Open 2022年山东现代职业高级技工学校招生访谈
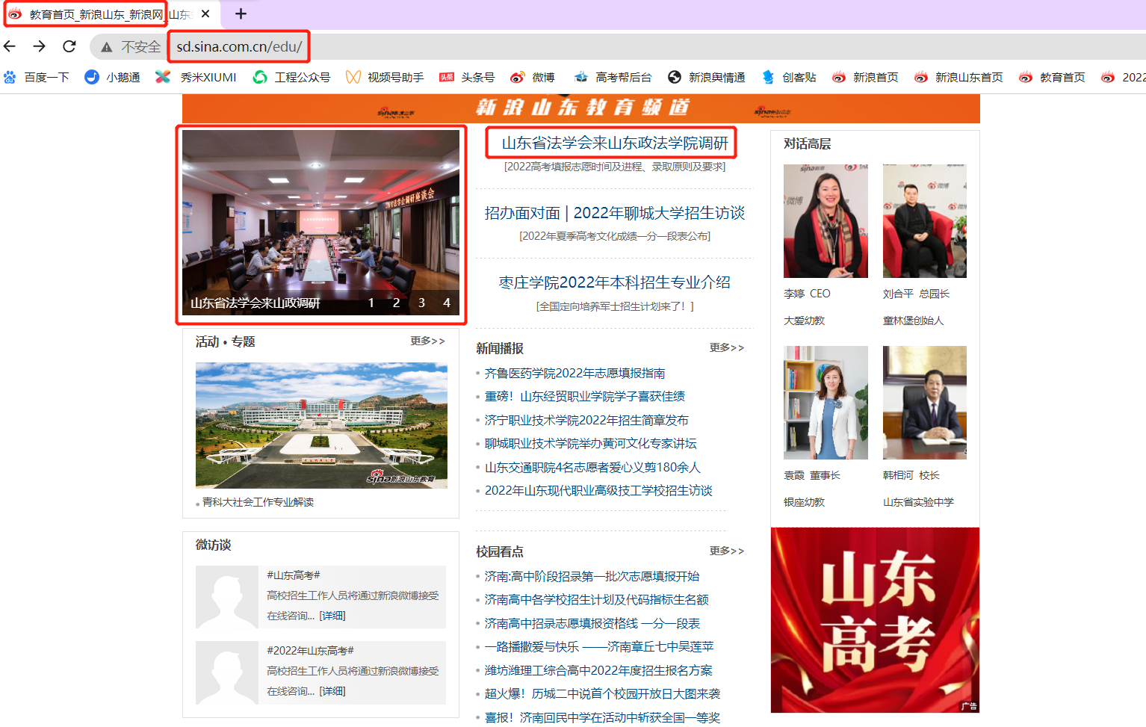Viewport: 1146px width, 727px height. (598, 490)
